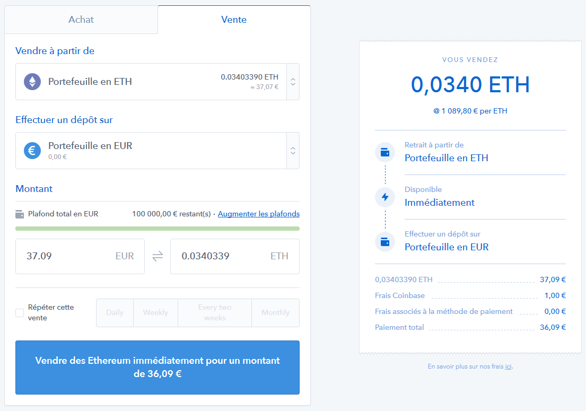
Task: Select the Weekly repeat frequency option
Action: 155,313
